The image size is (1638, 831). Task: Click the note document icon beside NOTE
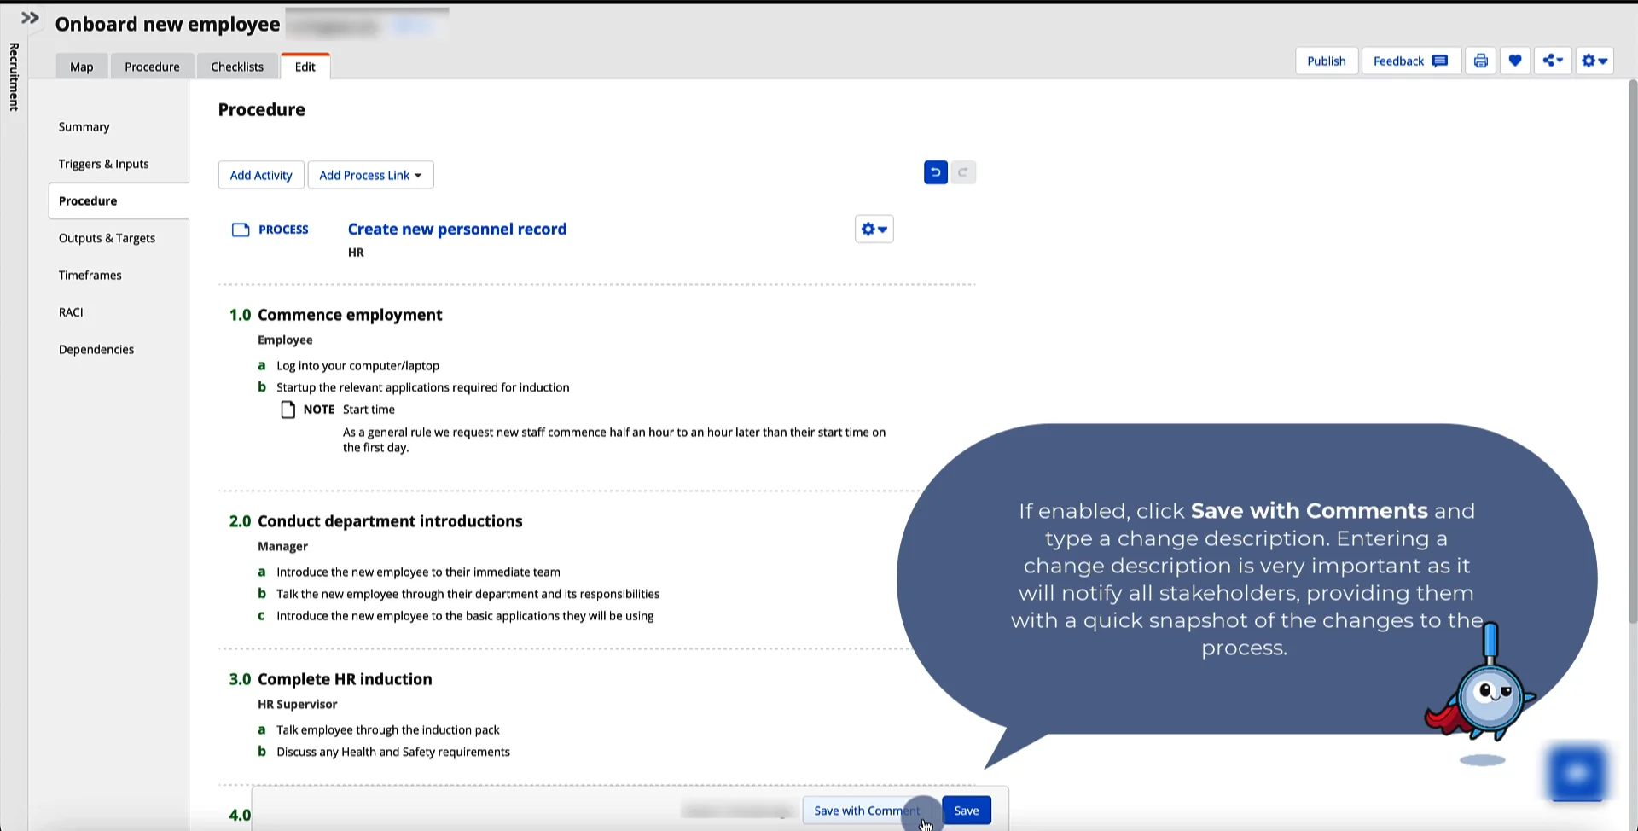[x=288, y=410]
